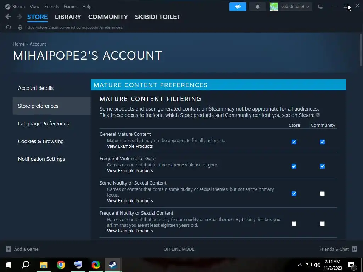The image size is (363, 272).
Task: View Example Products for Frequent Violence or Gore
Action: pos(130,171)
